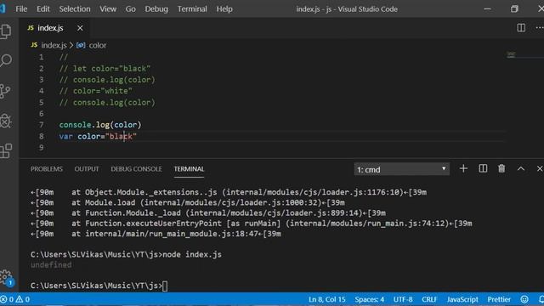Click Prettier in the status bar
544x306 pixels.
499,299
